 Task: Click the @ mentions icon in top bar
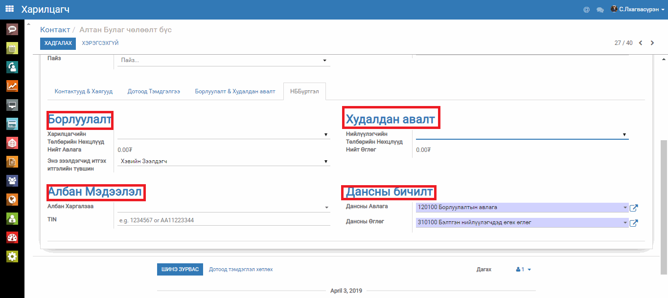586,9
